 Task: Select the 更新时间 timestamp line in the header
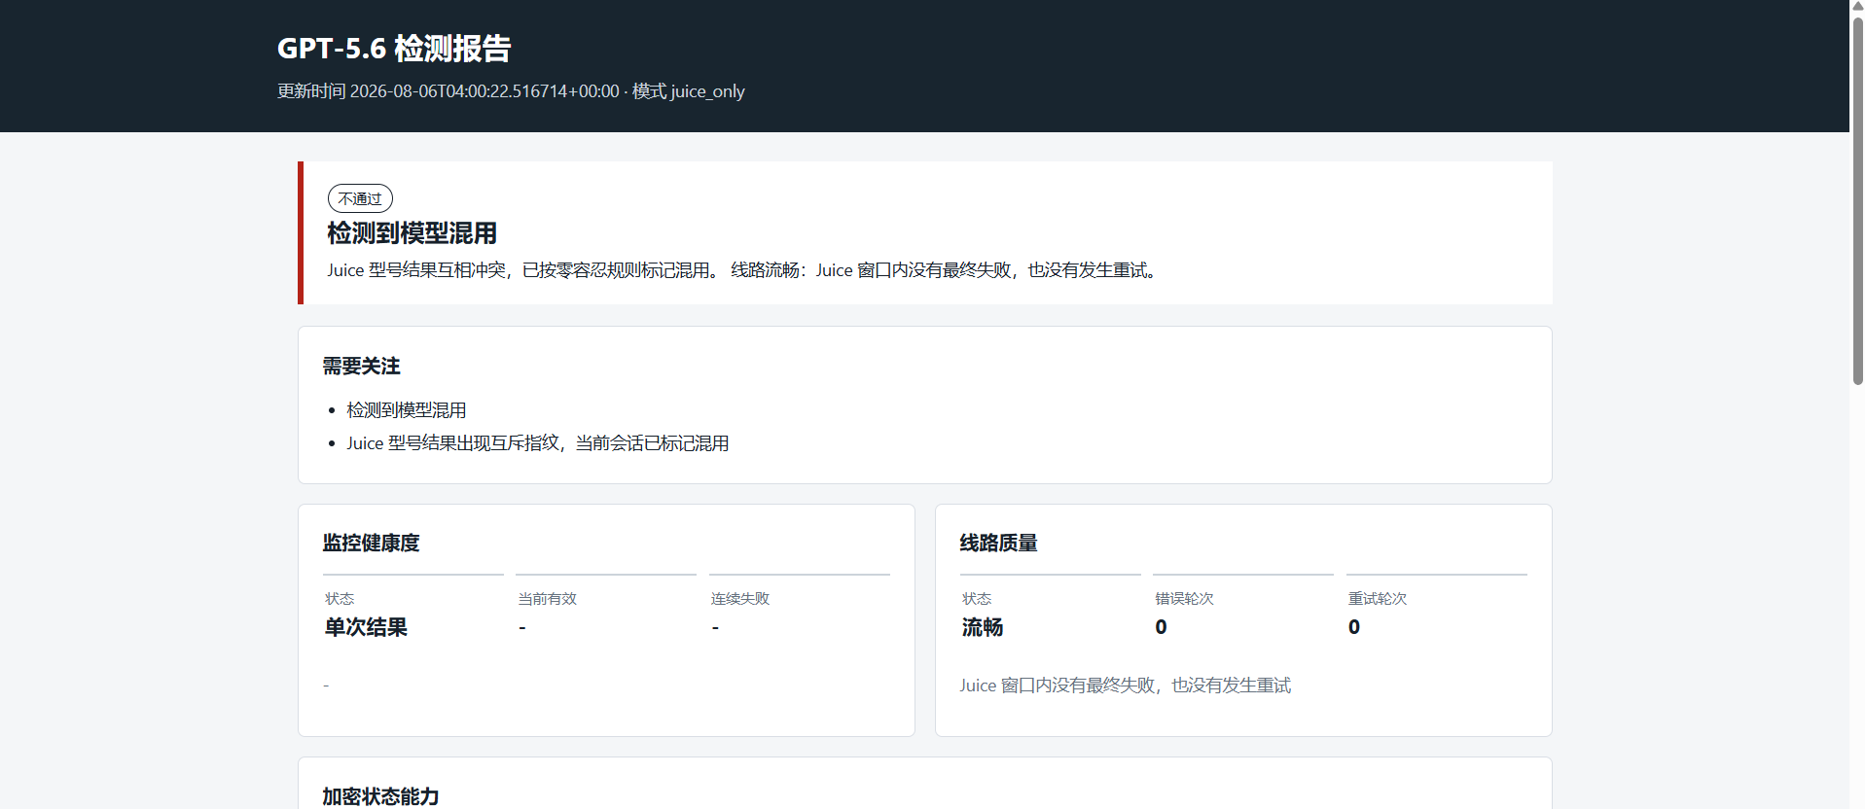click(511, 91)
